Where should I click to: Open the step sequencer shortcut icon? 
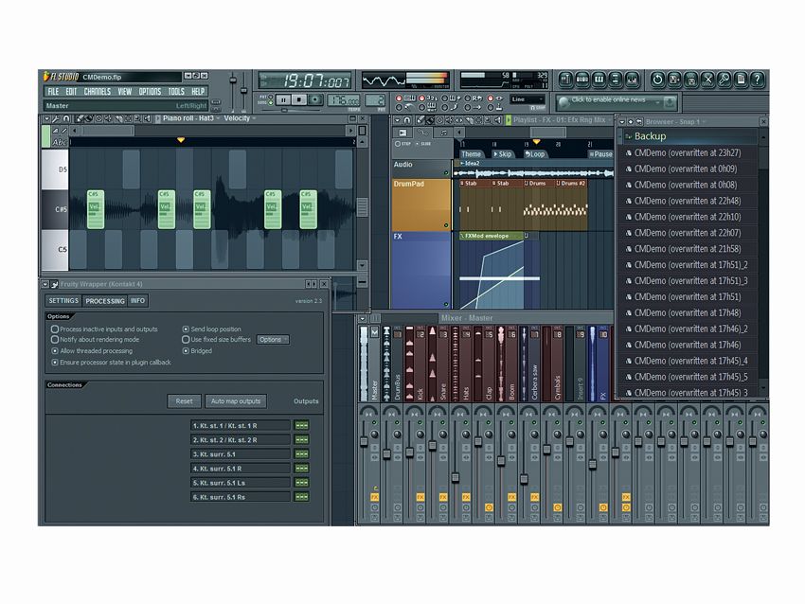[582, 80]
